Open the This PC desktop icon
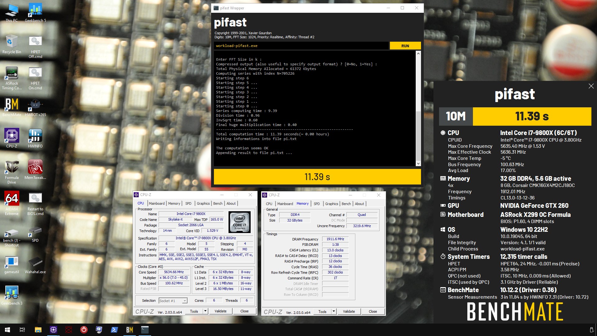The image size is (597, 336). pos(12,13)
